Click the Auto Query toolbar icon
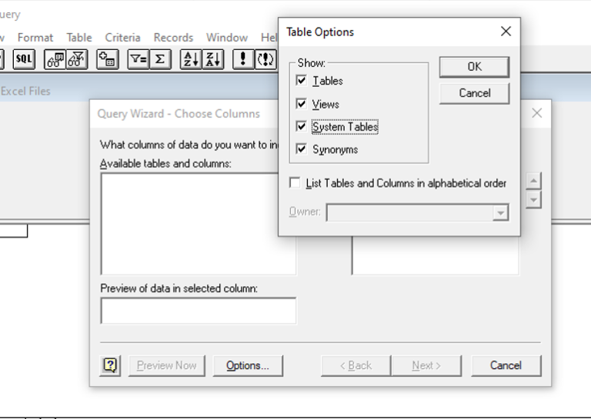Viewport: 591px width, 419px height. (265, 59)
